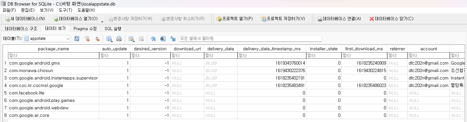The image size is (467, 122).
Task: Select cell com.google.android.instantapps.supervisor
Action: [x=53, y=78]
